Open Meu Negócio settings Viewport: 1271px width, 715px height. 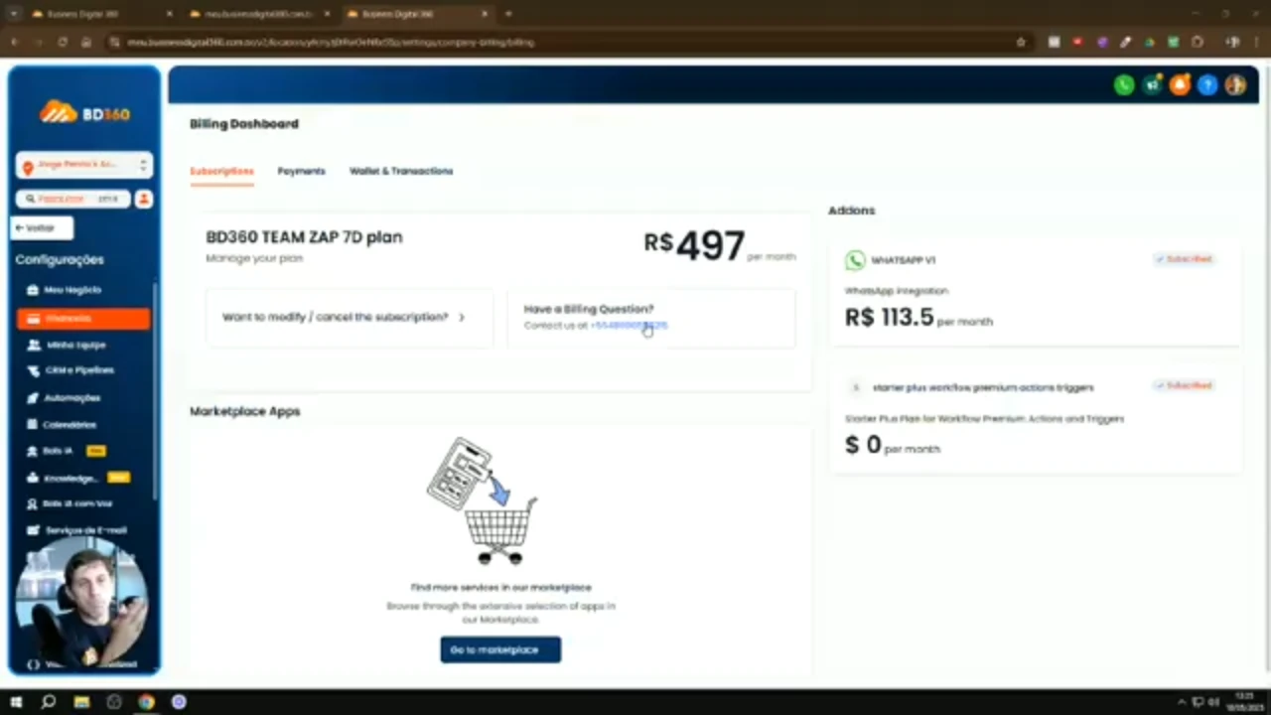click(x=71, y=290)
